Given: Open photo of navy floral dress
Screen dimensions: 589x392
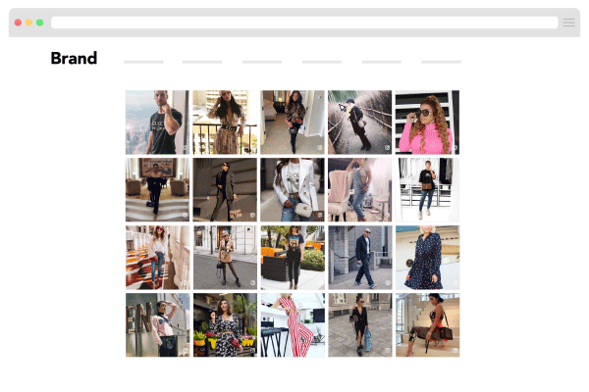Looking at the screenshot, I should (427, 258).
